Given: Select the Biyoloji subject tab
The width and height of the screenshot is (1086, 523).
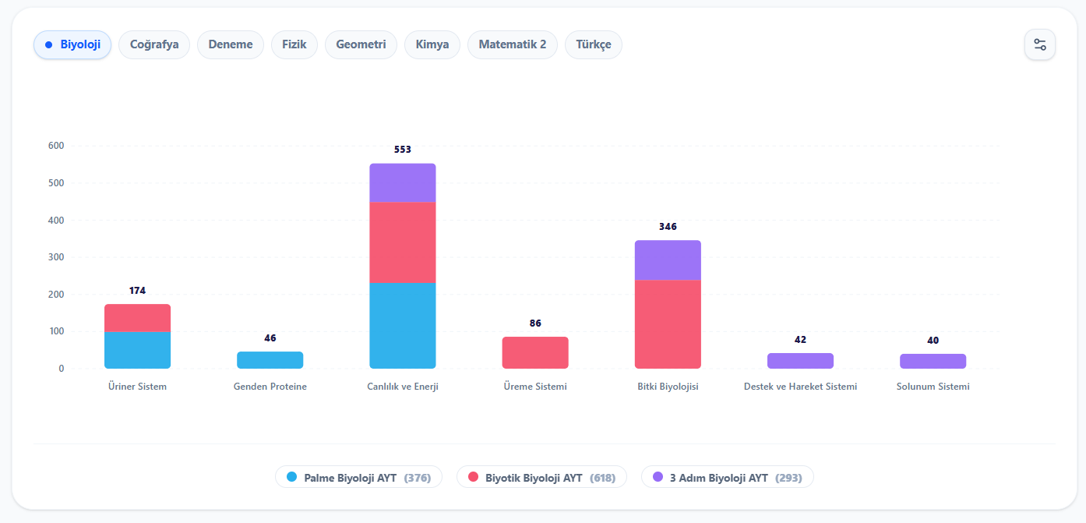Looking at the screenshot, I should (x=72, y=44).
